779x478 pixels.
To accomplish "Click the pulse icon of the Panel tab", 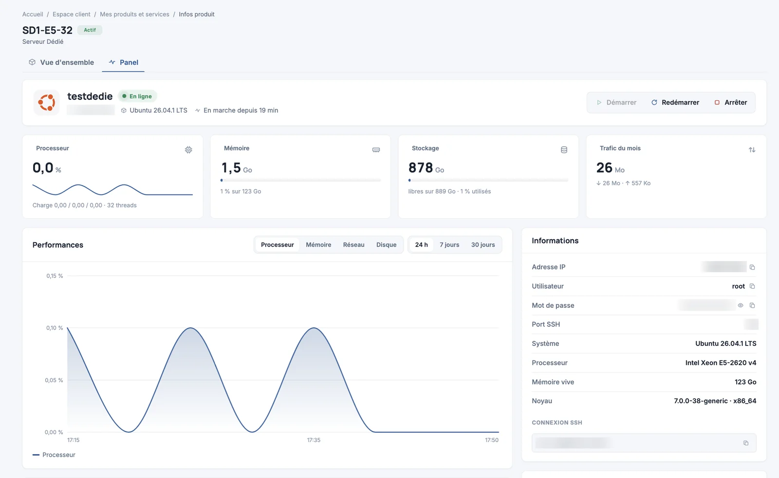I will (112, 62).
